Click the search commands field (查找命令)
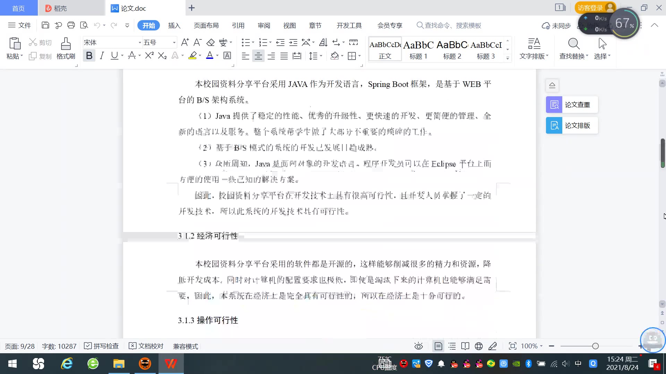666x374 pixels. click(x=449, y=26)
